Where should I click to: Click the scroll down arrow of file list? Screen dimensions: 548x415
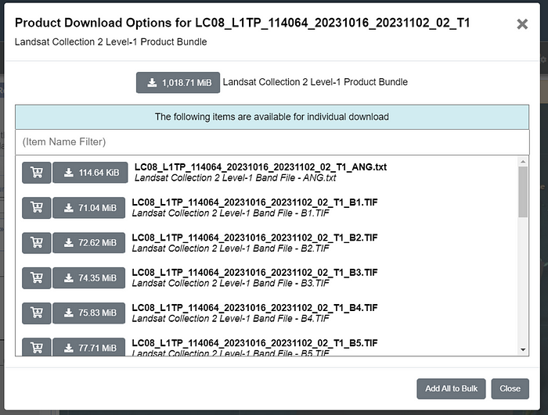click(x=523, y=349)
